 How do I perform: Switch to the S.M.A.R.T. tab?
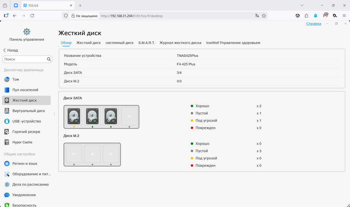pos(146,43)
